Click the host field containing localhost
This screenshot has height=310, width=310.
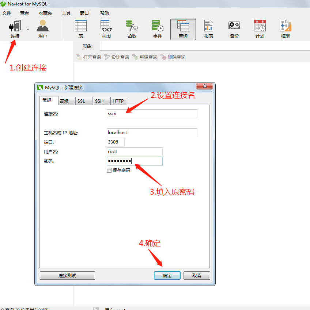pyautogui.click(x=152, y=133)
